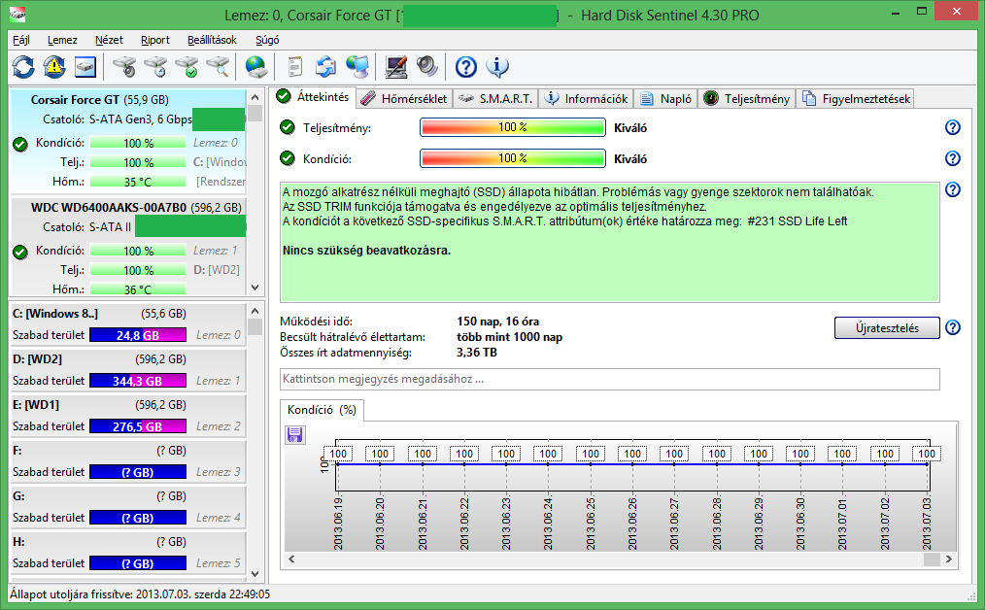The image size is (985, 610).
Task: Click the disk with magnifier toolbar icon
Action: [218, 67]
